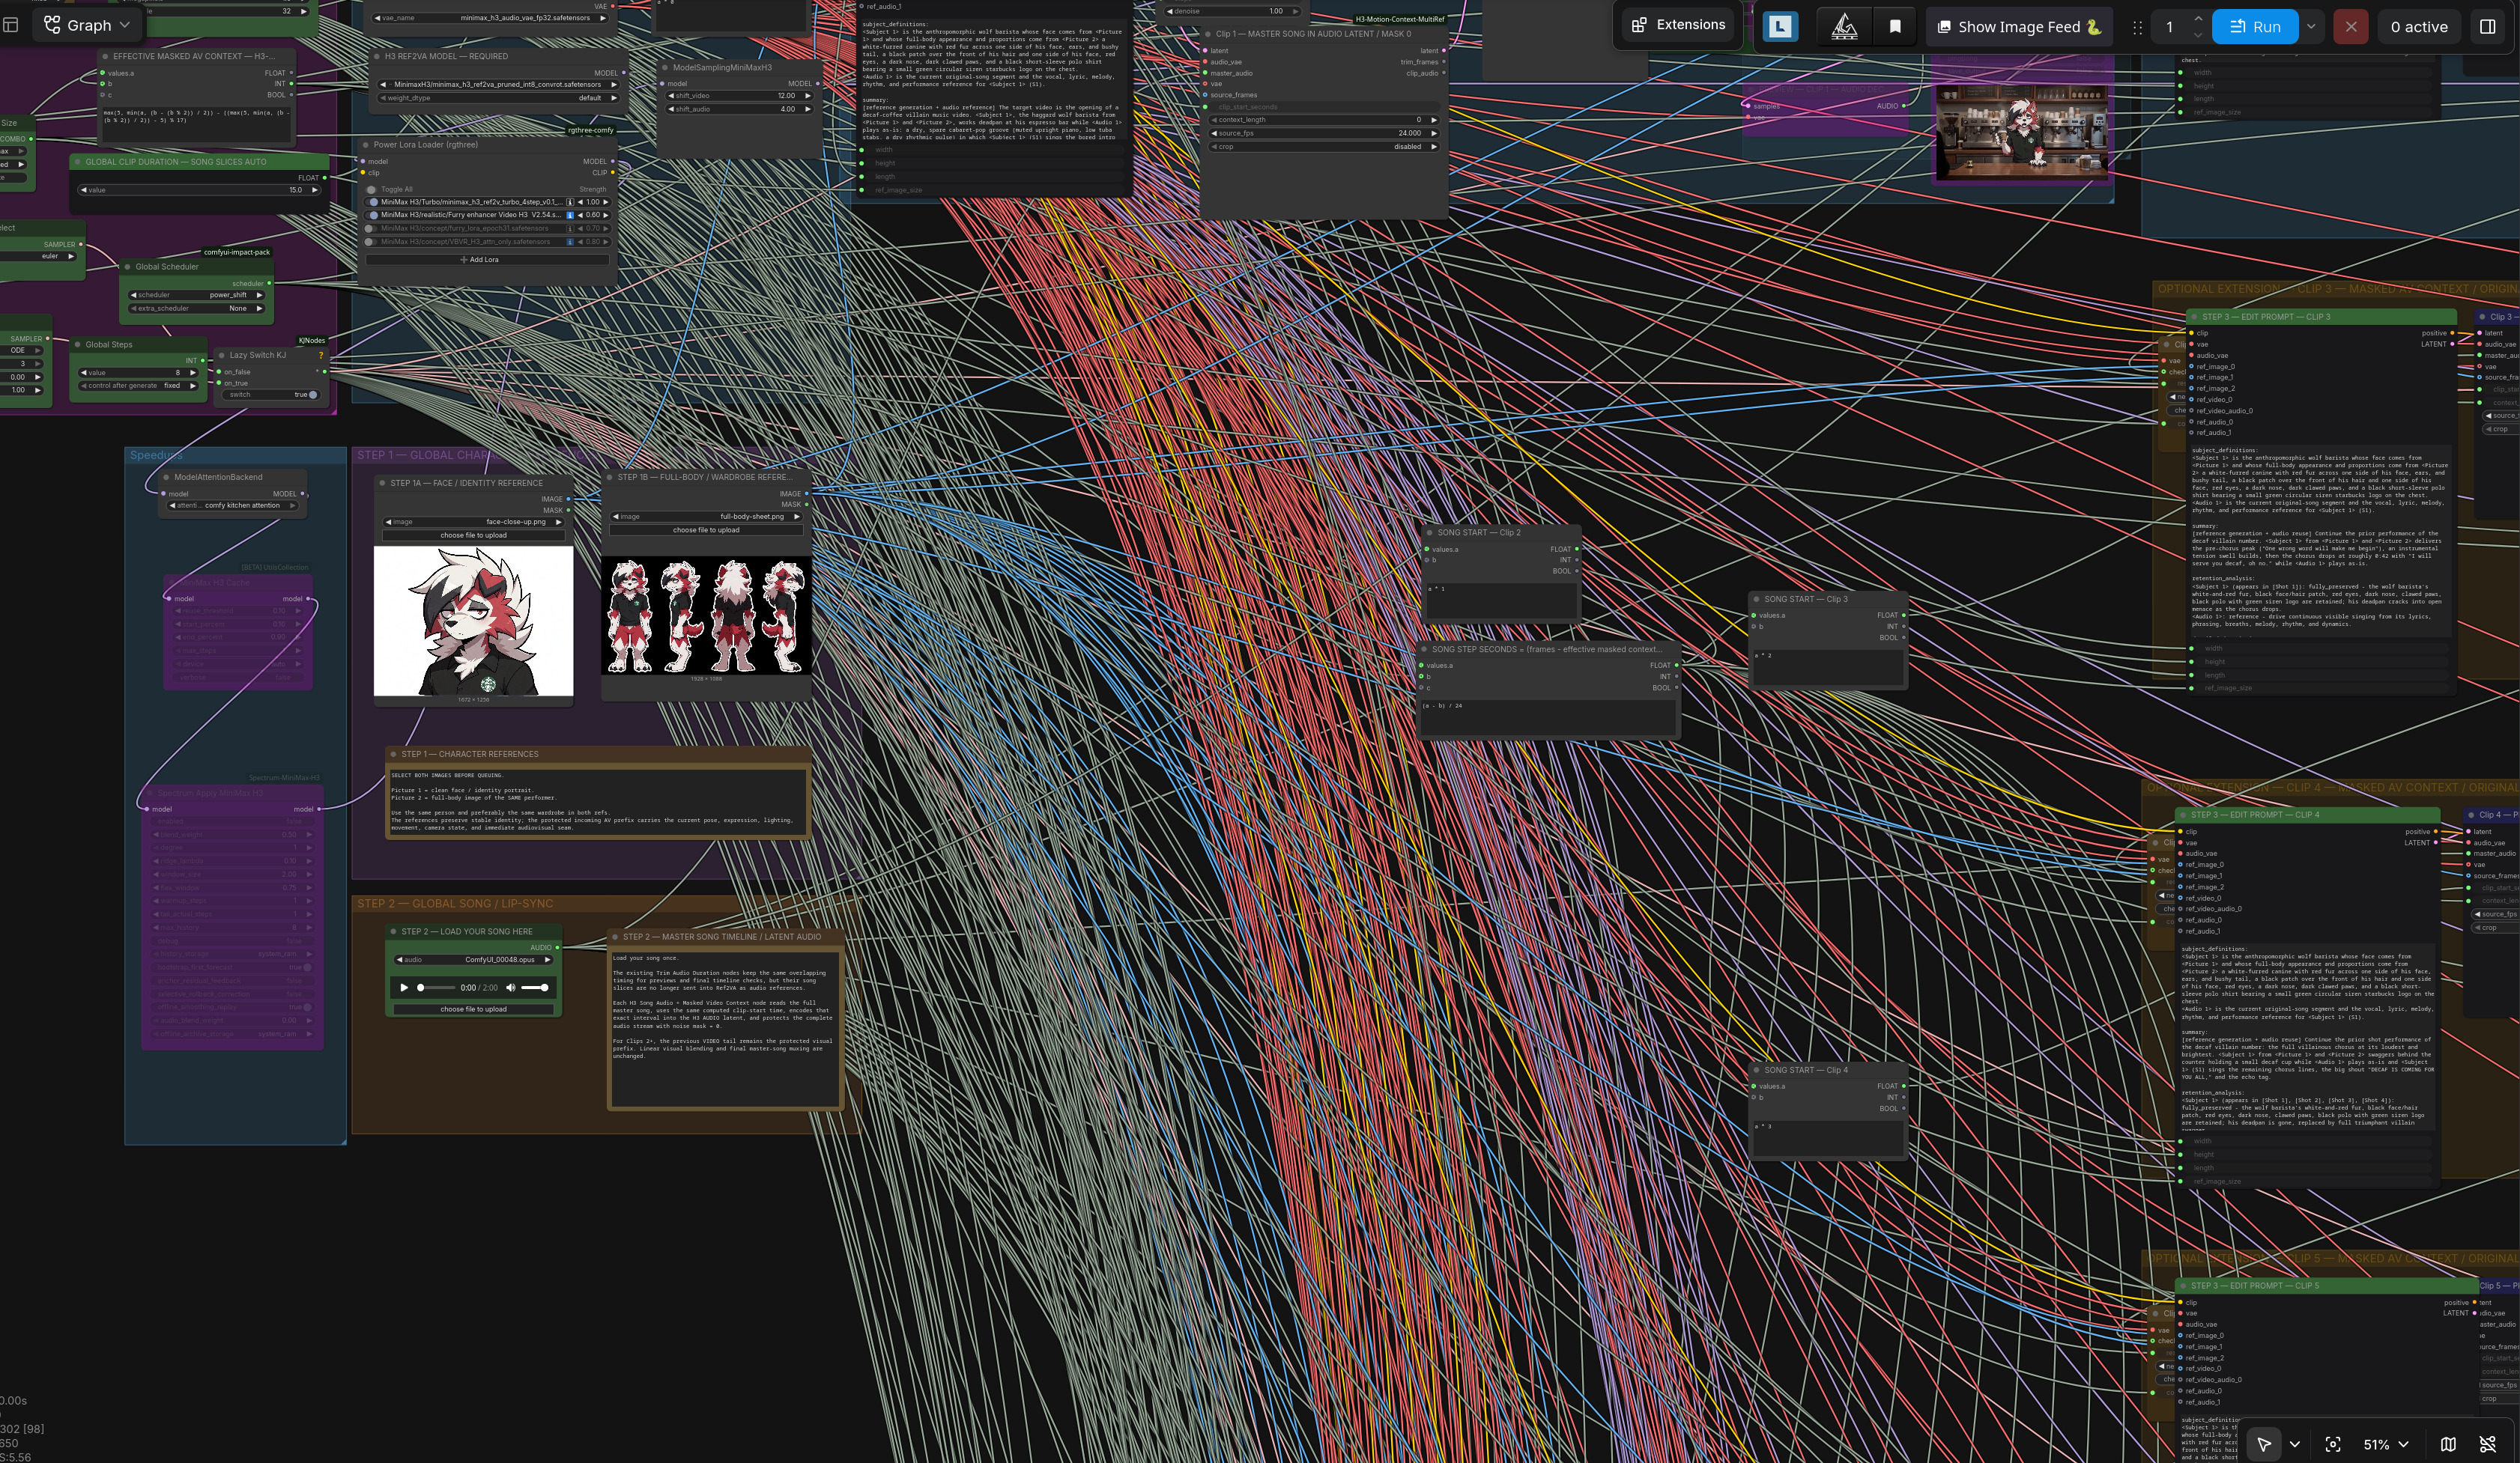
Task: Collapse the SONG START — Clip 2 node
Action: pos(1429,532)
